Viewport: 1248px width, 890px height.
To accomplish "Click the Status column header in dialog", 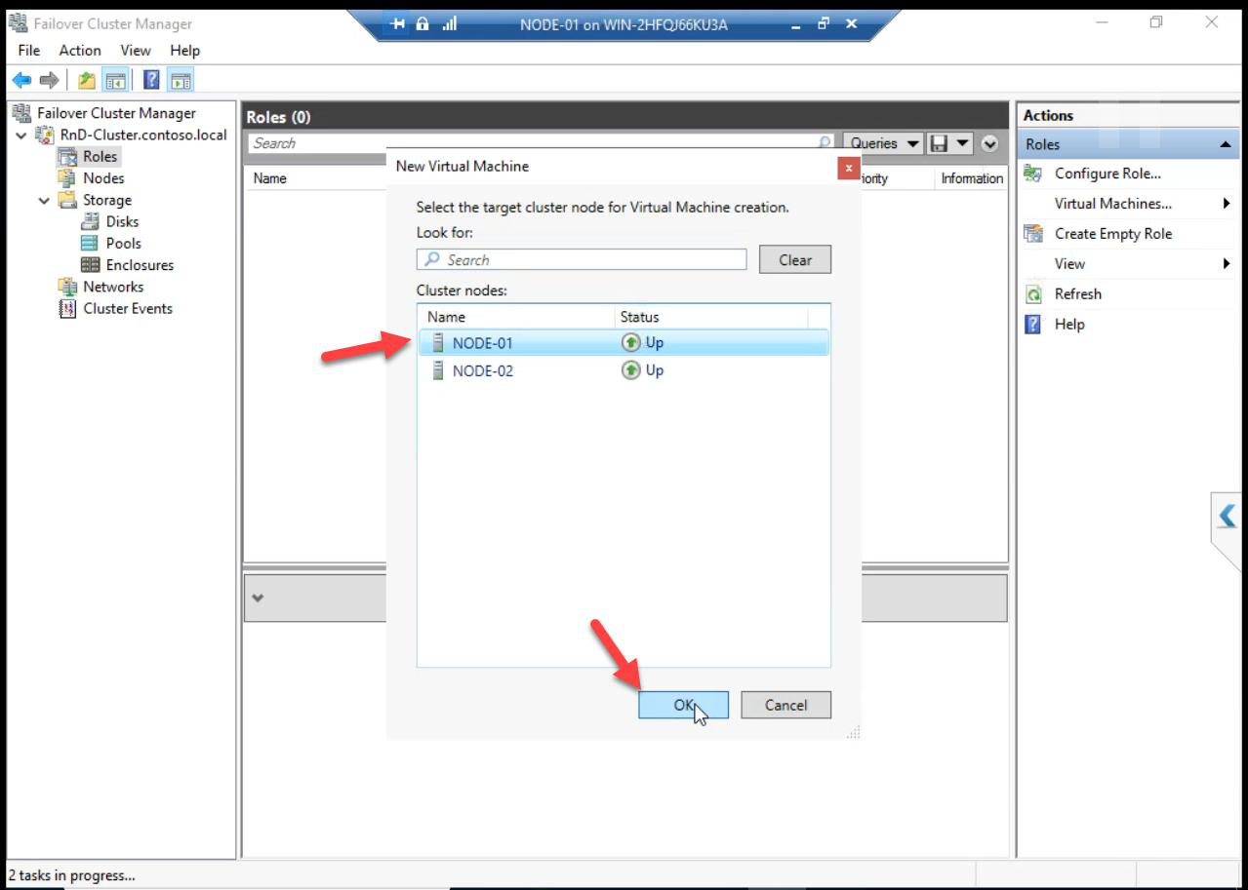I will [x=639, y=317].
